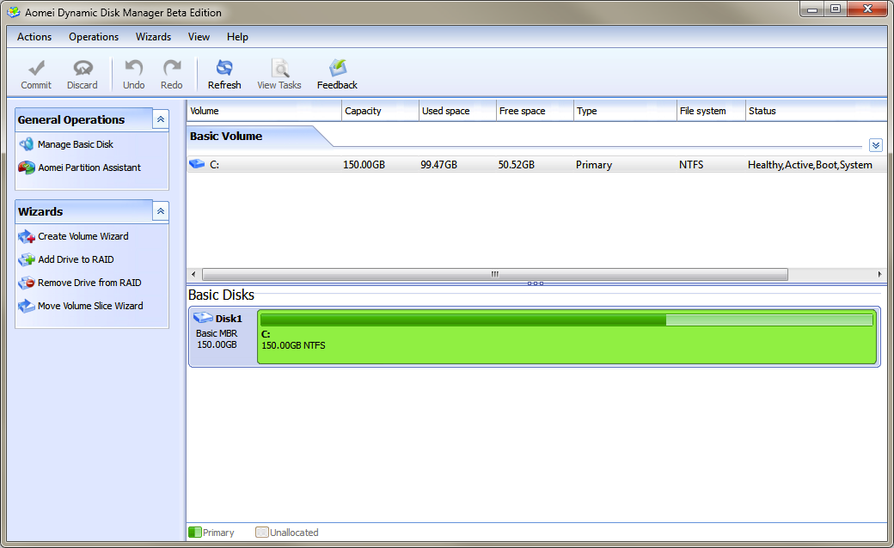Viewport: 894px width, 548px height.
Task: Open Manage Basic Disk link
Action: (x=76, y=144)
